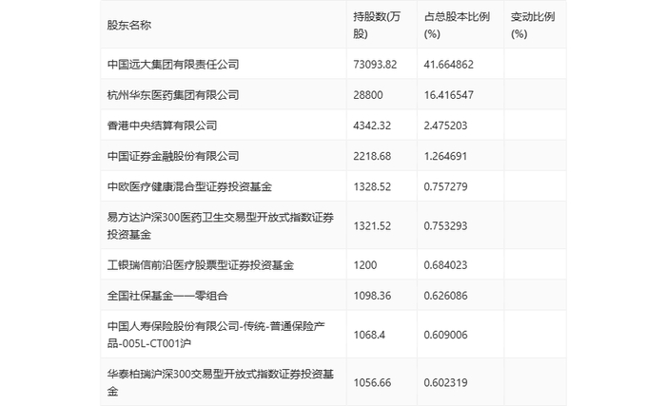Select the percentage 0.602319
This screenshot has height=406, width=666.
tap(445, 382)
